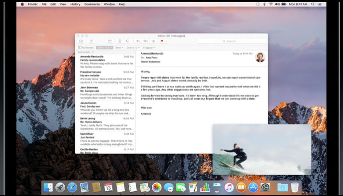
Task: Open the Window menu
Action: [x=109, y=4]
